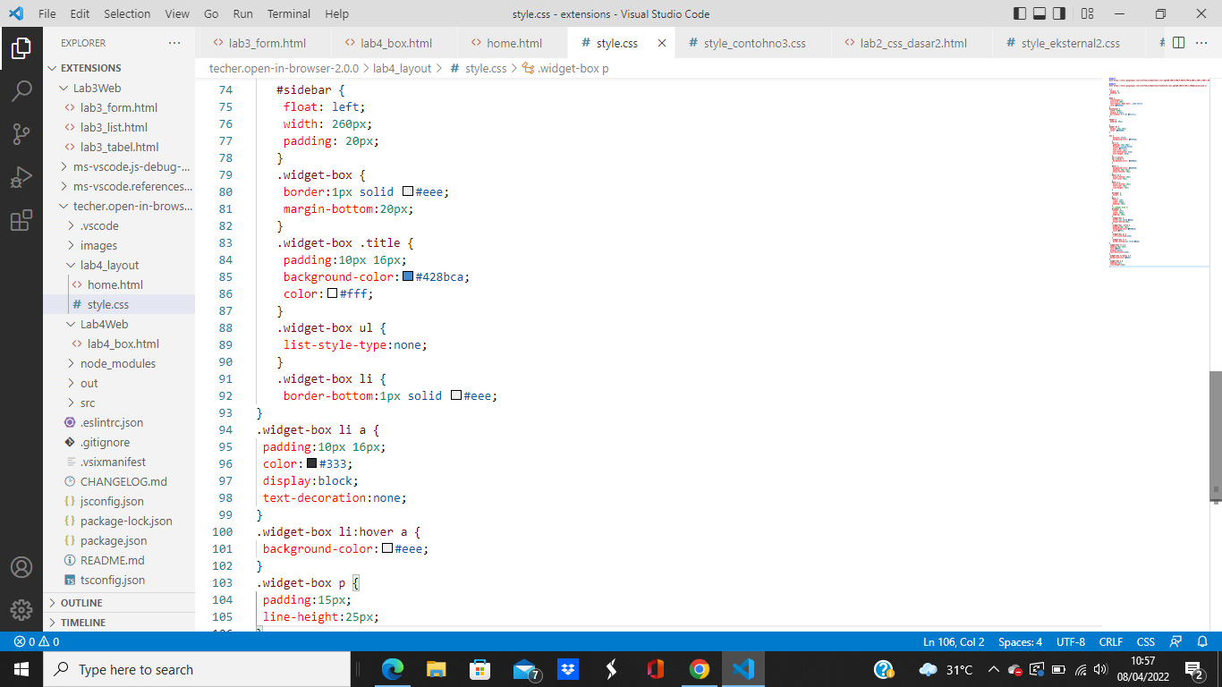Open Google Chrome from the taskbar
The height and width of the screenshot is (687, 1222).
click(699, 668)
